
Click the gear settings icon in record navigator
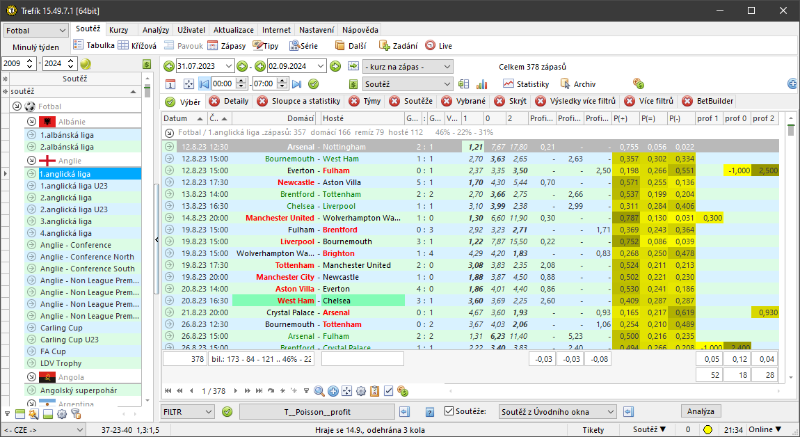click(361, 391)
